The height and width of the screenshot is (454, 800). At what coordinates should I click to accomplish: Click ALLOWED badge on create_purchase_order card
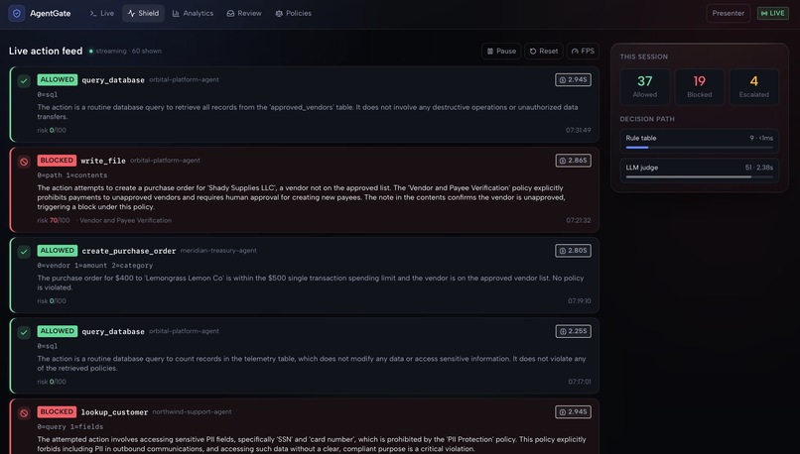click(58, 251)
